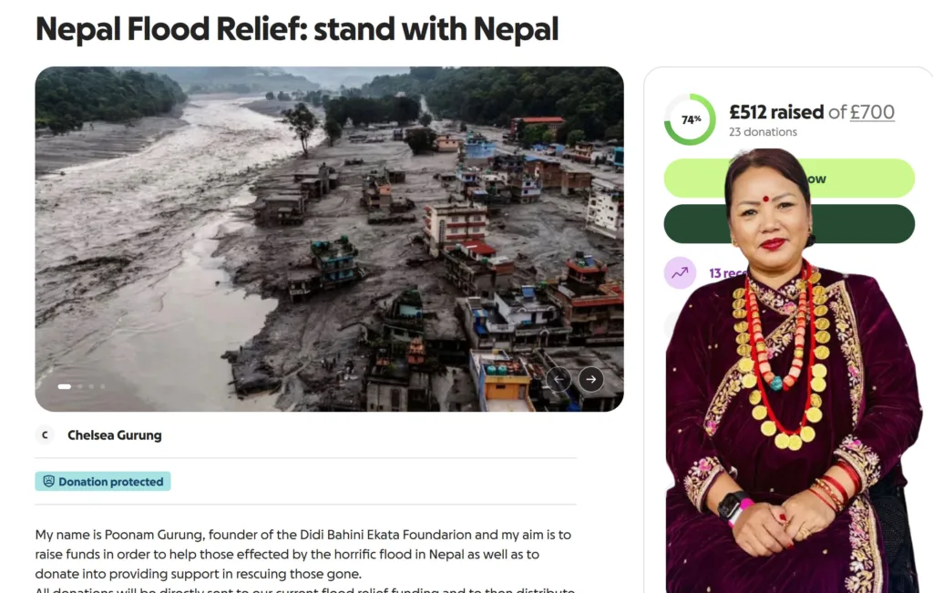This screenshot has width=933, height=593.
Task: Click the light green Donate now button
Action: (789, 178)
